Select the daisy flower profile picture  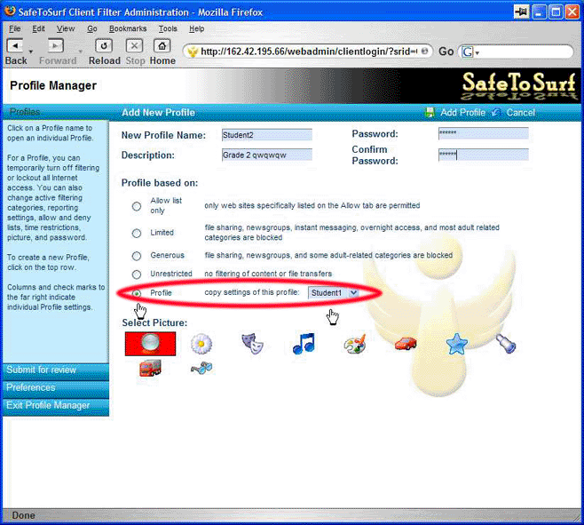[x=202, y=344]
